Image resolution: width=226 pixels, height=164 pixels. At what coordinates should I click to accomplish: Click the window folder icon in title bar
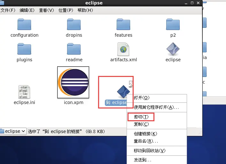(2, 3)
